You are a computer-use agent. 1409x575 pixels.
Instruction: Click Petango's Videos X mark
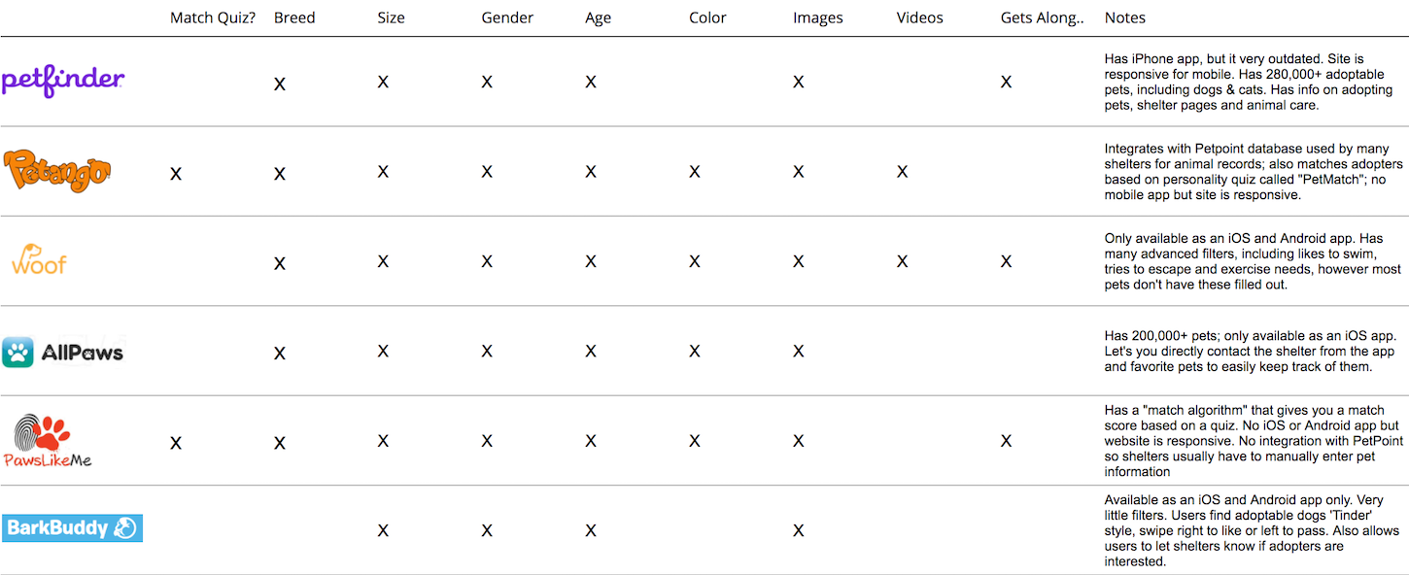pyautogui.click(x=902, y=172)
